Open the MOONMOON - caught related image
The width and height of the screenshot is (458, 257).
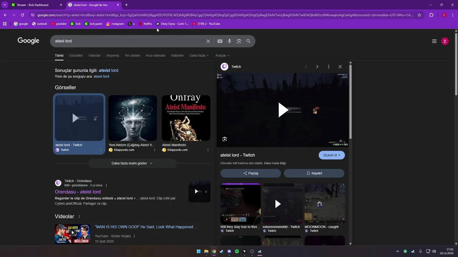click(325, 204)
